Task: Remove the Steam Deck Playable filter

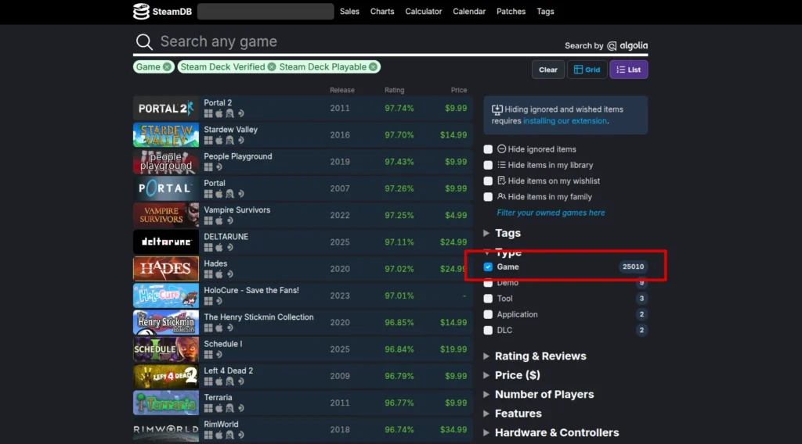Action: [374, 67]
